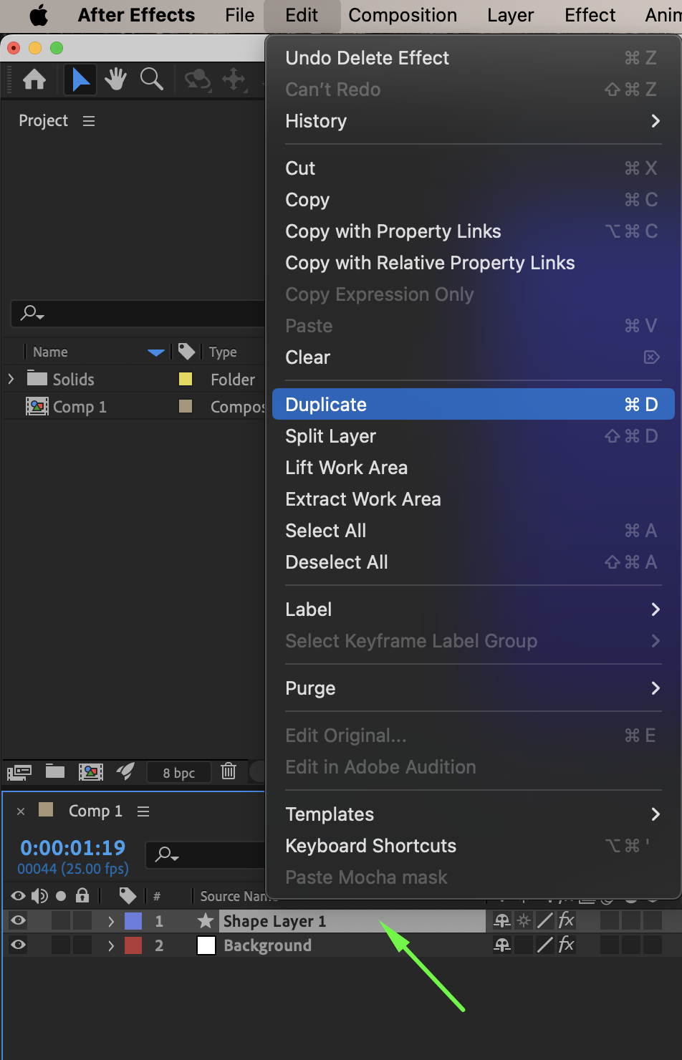This screenshot has width=682, height=1060.
Task: Click the new composition icon
Action: [90, 771]
